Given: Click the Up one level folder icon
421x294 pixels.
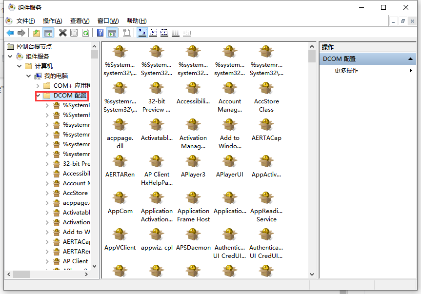Looking at the screenshot, I should pos(37,33).
